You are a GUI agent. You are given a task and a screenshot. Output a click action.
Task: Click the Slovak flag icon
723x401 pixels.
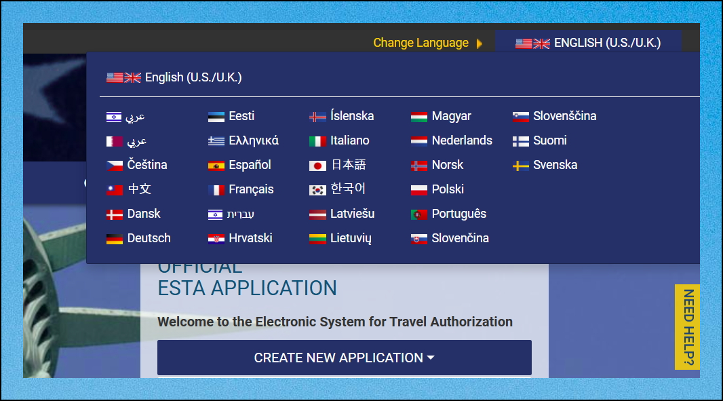pyautogui.click(x=419, y=239)
